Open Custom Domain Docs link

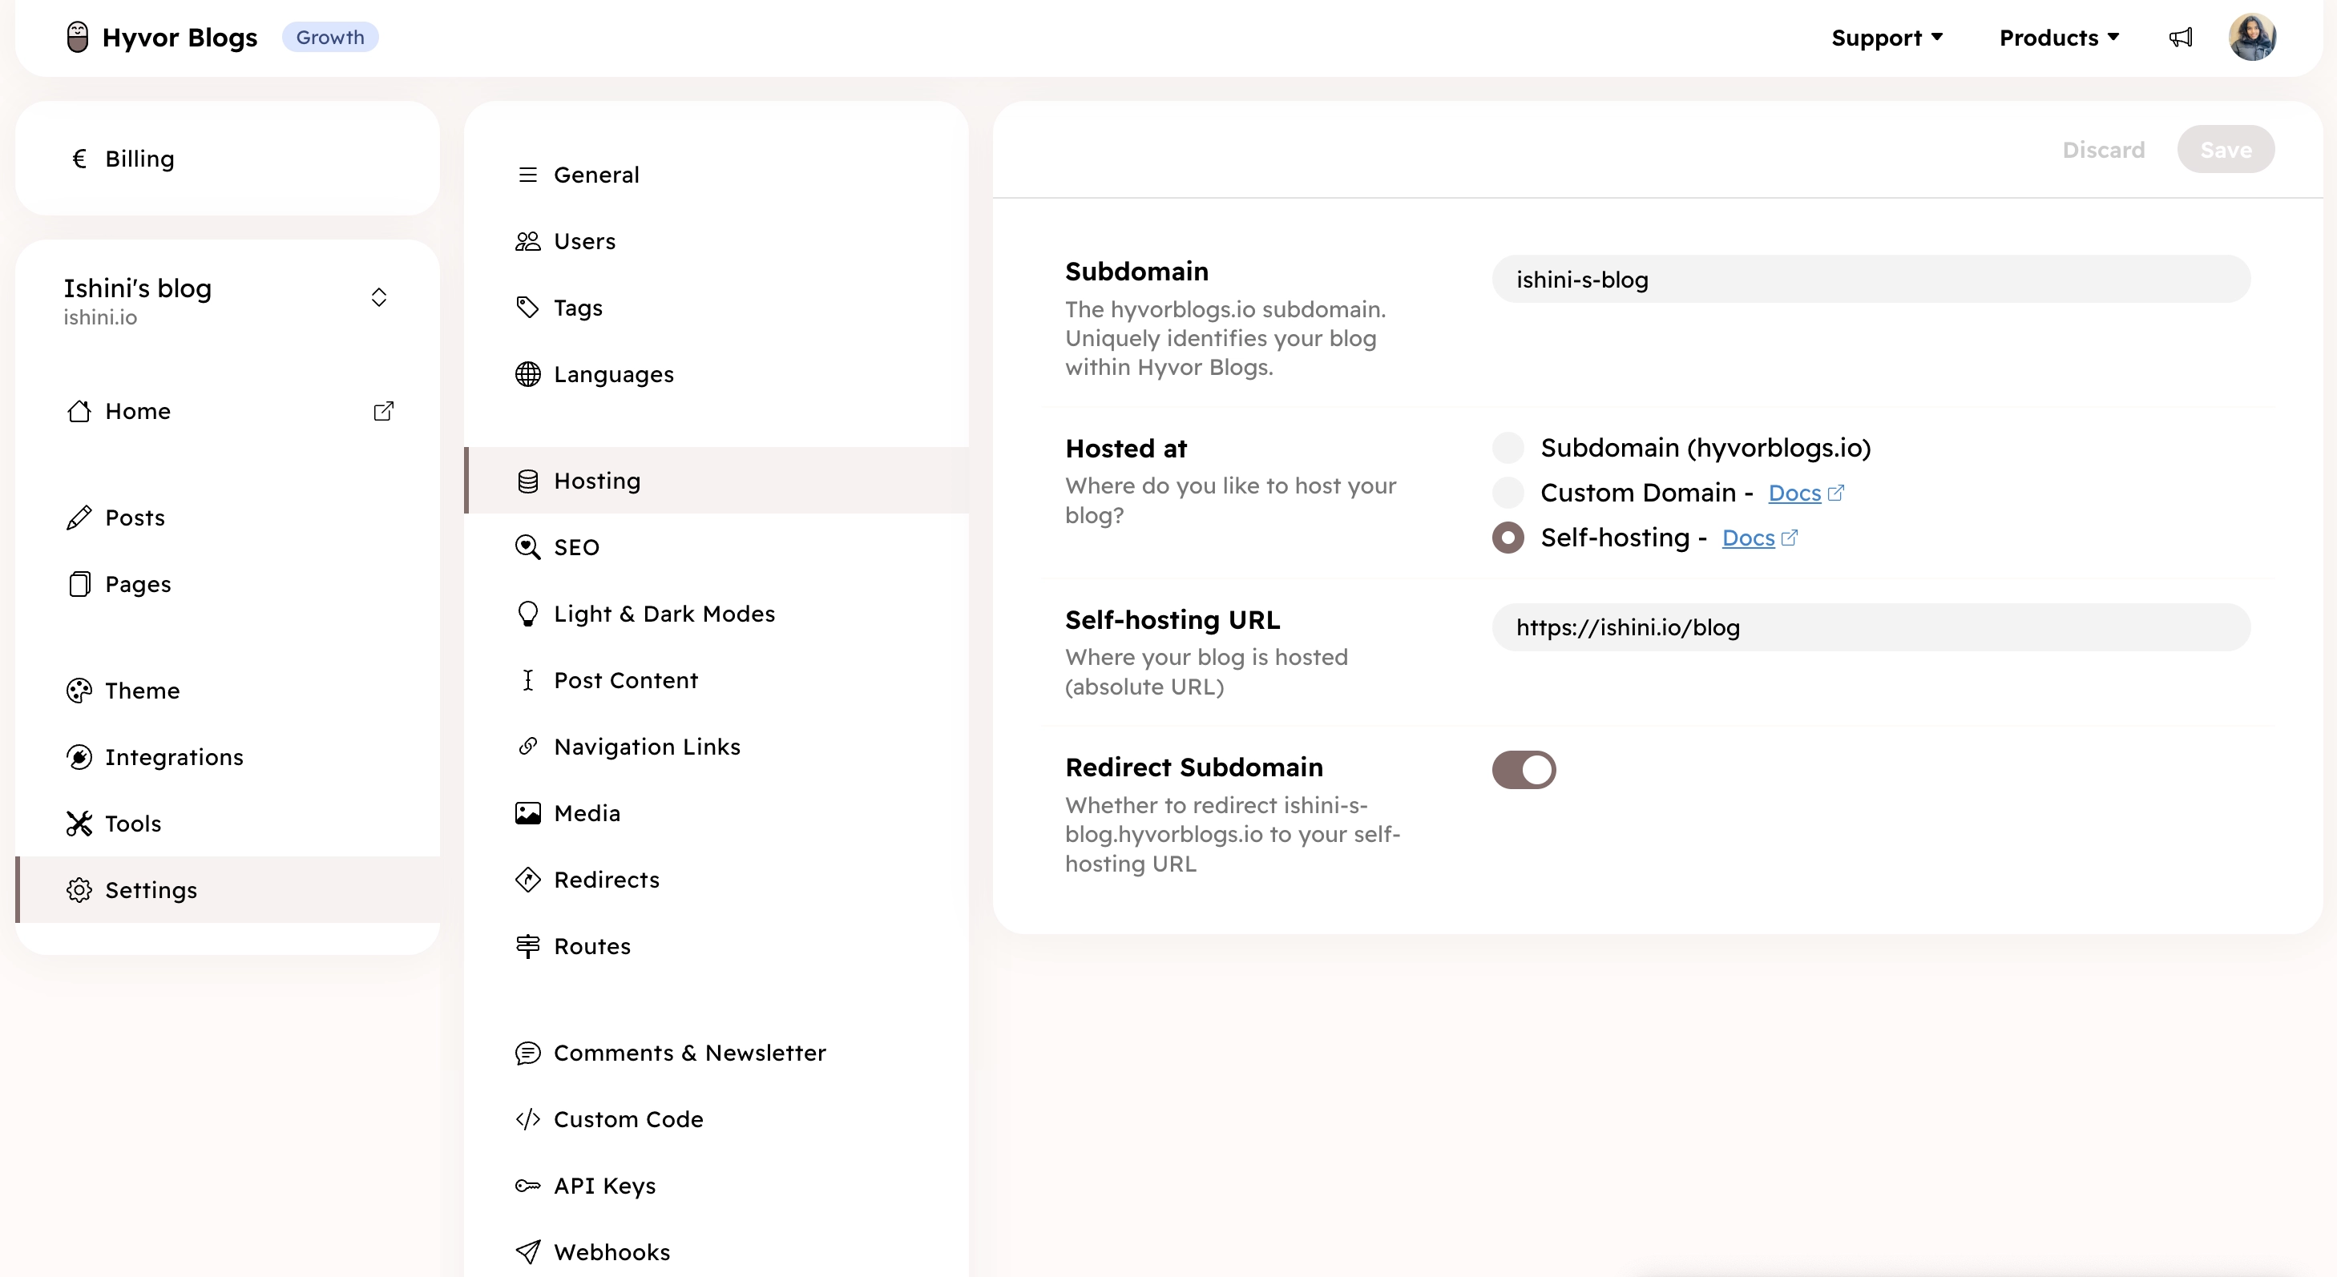[x=1806, y=493]
